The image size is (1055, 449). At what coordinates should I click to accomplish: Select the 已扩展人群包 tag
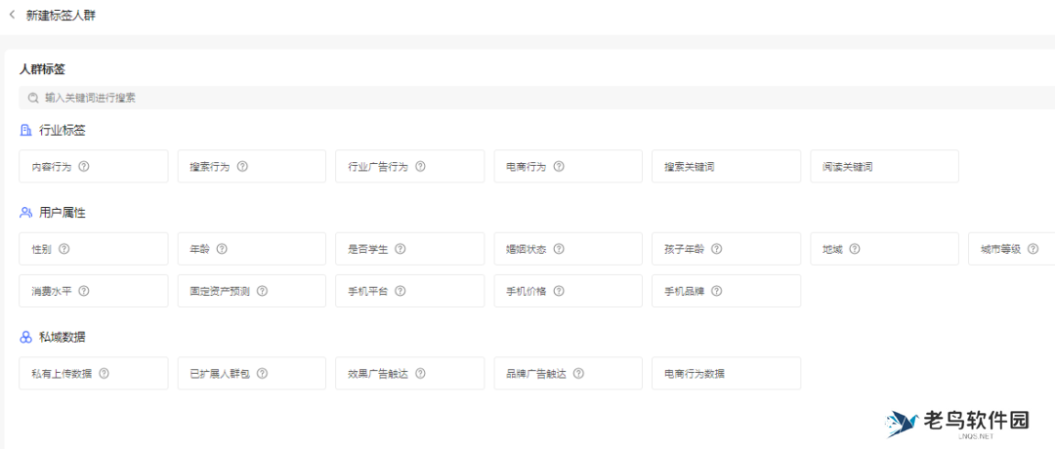(251, 373)
